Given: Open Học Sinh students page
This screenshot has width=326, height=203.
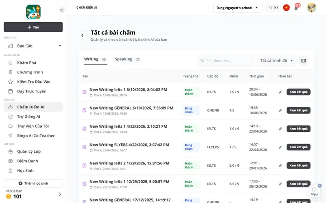Looking at the screenshot, I should pos(33,171).
